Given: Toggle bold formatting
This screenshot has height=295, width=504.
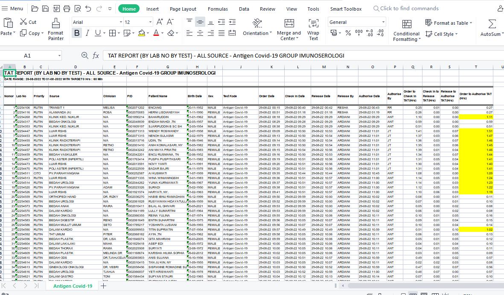Looking at the screenshot, I should point(77,33).
